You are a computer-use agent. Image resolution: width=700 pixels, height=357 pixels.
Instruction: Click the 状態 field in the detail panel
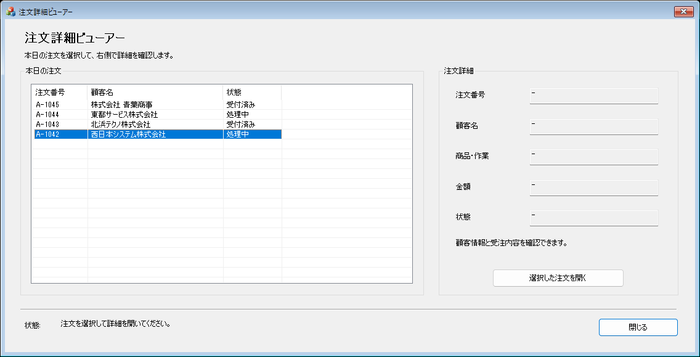coord(594,218)
